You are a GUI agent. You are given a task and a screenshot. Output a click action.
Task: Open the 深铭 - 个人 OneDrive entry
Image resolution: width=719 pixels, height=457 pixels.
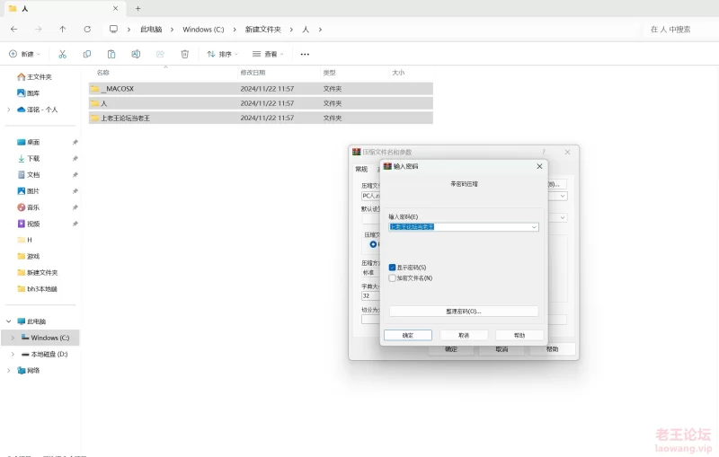(37, 110)
